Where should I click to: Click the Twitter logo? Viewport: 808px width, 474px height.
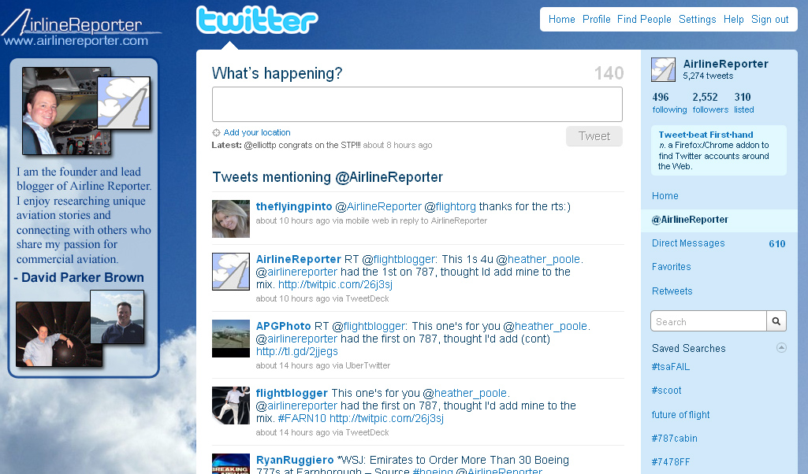[x=257, y=20]
